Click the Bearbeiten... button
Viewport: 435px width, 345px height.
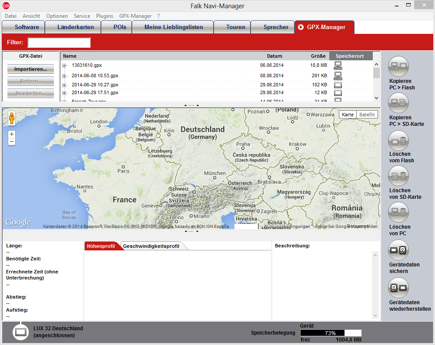click(x=30, y=93)
